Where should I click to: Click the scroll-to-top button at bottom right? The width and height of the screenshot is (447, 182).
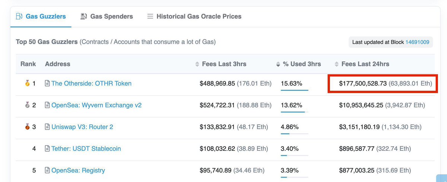[x=442, y=179]
